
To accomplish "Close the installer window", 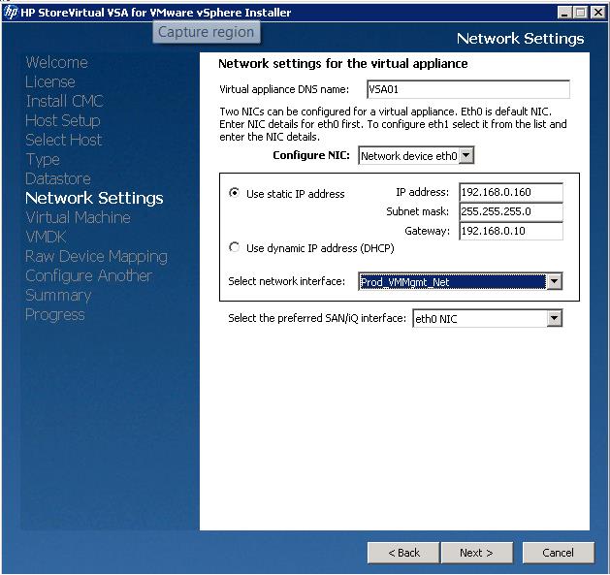I will pyautogui.click(x=598, y=13).
